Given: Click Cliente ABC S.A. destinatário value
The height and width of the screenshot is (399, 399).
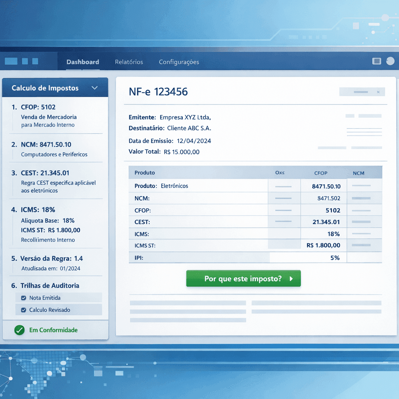Looking at the screenshot, I should [x=189, y=128].
